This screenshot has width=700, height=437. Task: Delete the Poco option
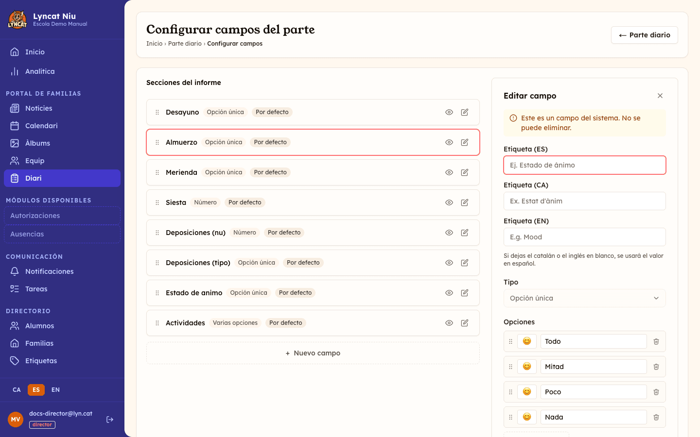(x=656, y=392)
